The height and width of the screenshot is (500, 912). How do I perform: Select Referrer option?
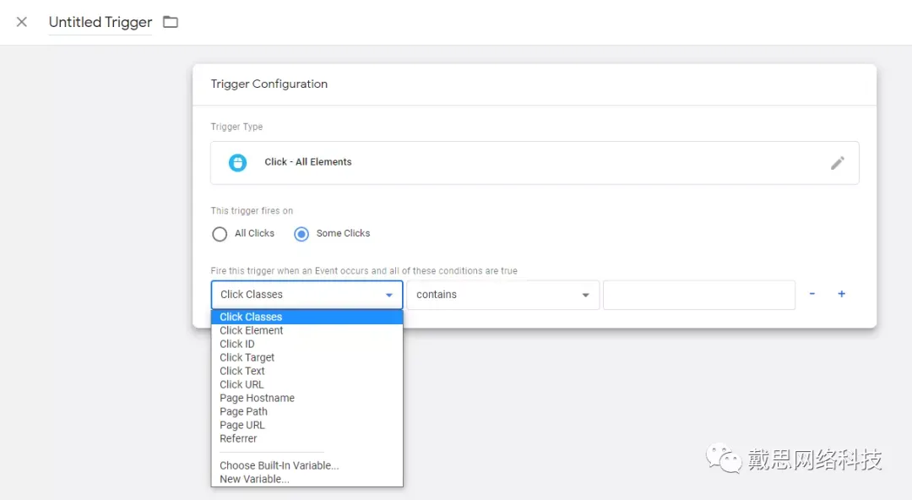(x=238, y=439)
